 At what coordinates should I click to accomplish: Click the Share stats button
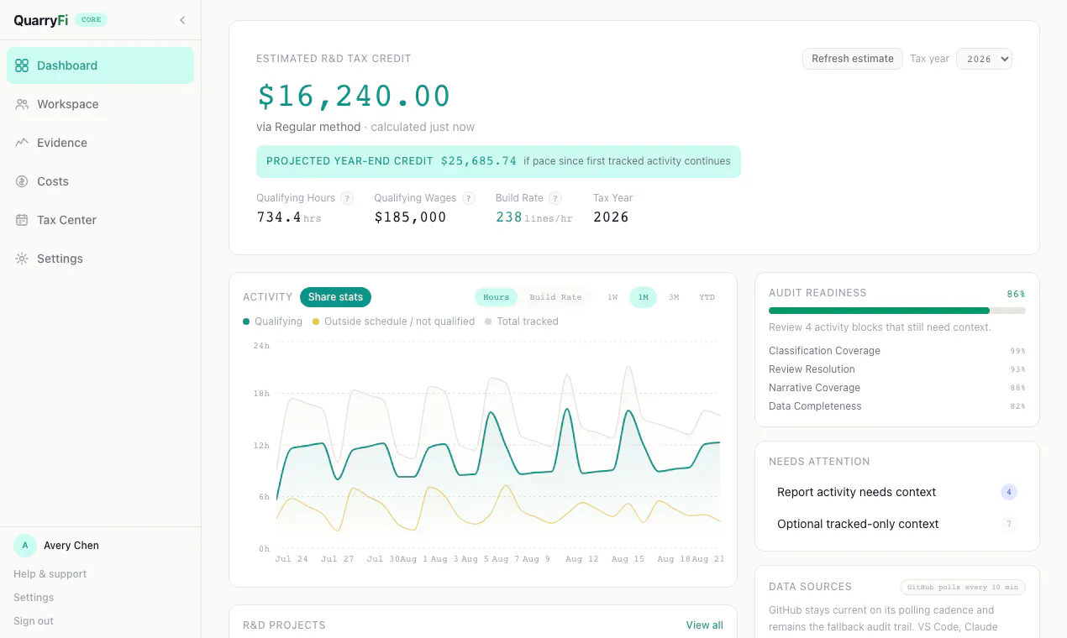click(x=335, y=297)
